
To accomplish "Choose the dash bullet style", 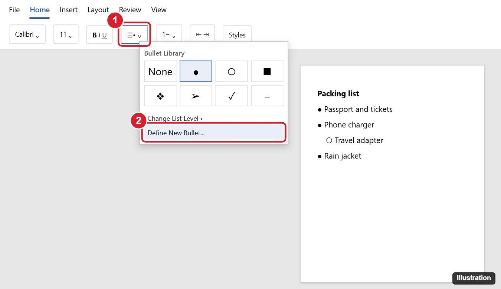I will tap(267, 96).
